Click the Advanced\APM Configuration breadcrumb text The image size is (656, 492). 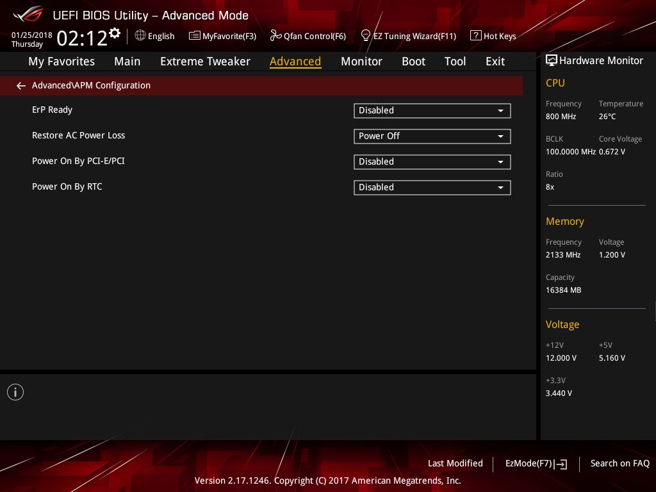pyautogui.click(x=91, y=85)
